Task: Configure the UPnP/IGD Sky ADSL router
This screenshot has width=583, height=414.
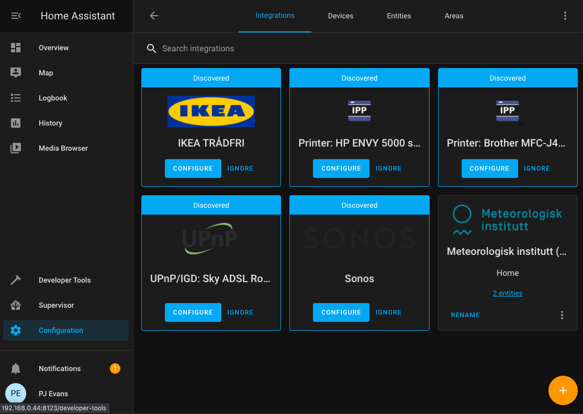Action: 193,312
